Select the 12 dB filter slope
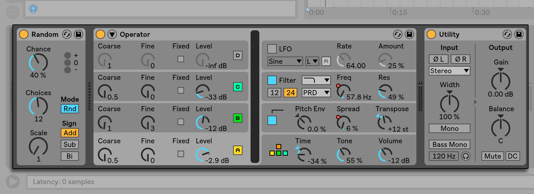The image size is (534, 194). point(274,93)
